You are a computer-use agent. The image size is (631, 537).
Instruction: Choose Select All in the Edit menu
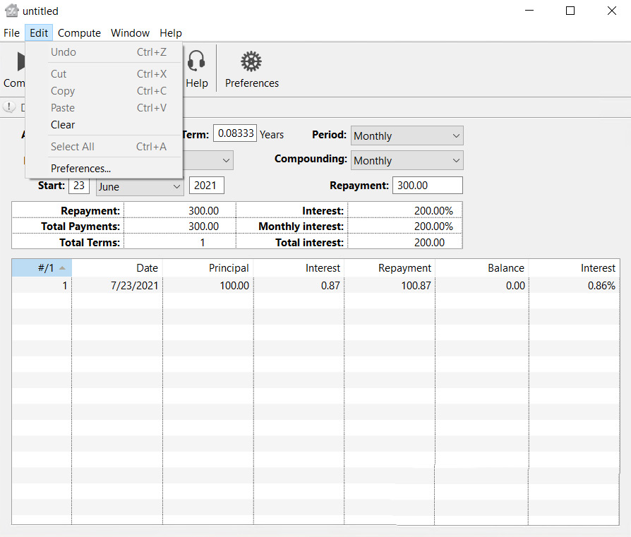click(x=104, y=146)
